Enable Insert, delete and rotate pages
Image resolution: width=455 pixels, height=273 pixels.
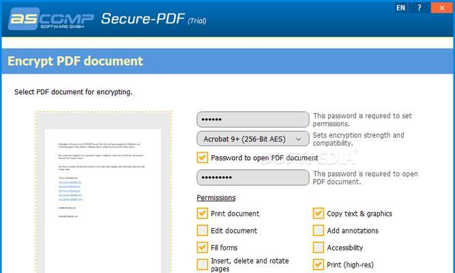pyautogui.click(x=202, y=265)
